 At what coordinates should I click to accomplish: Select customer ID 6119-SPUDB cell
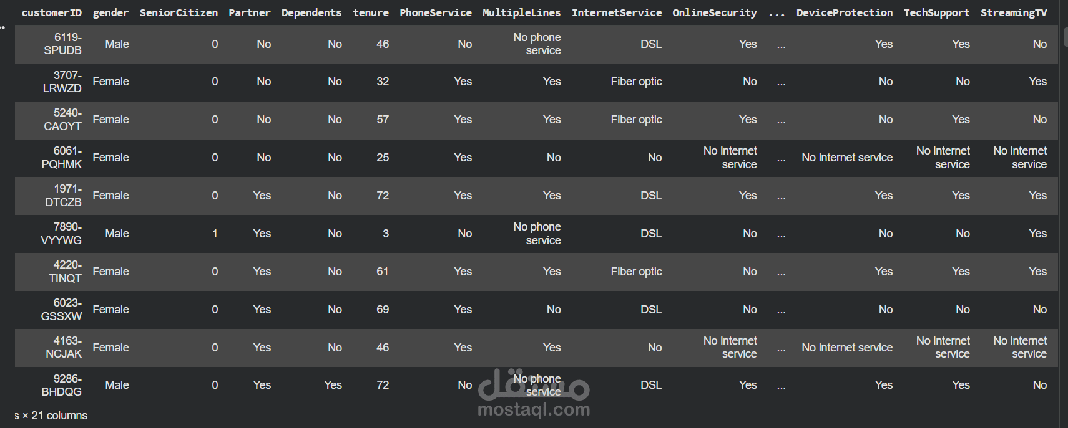click(x=62, y=44)
